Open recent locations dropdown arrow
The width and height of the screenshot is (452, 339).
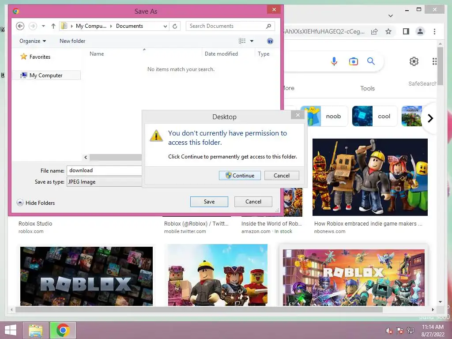43,26
